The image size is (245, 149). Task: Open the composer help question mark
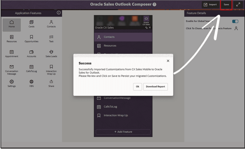click(155, 4)
